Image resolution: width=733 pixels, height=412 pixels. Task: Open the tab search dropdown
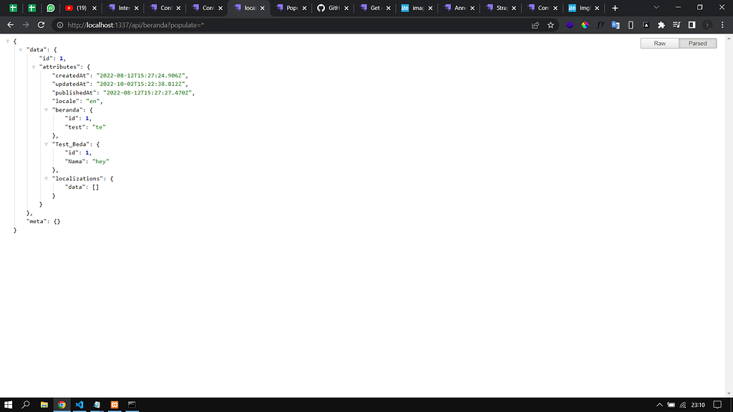tap(656, 7)
